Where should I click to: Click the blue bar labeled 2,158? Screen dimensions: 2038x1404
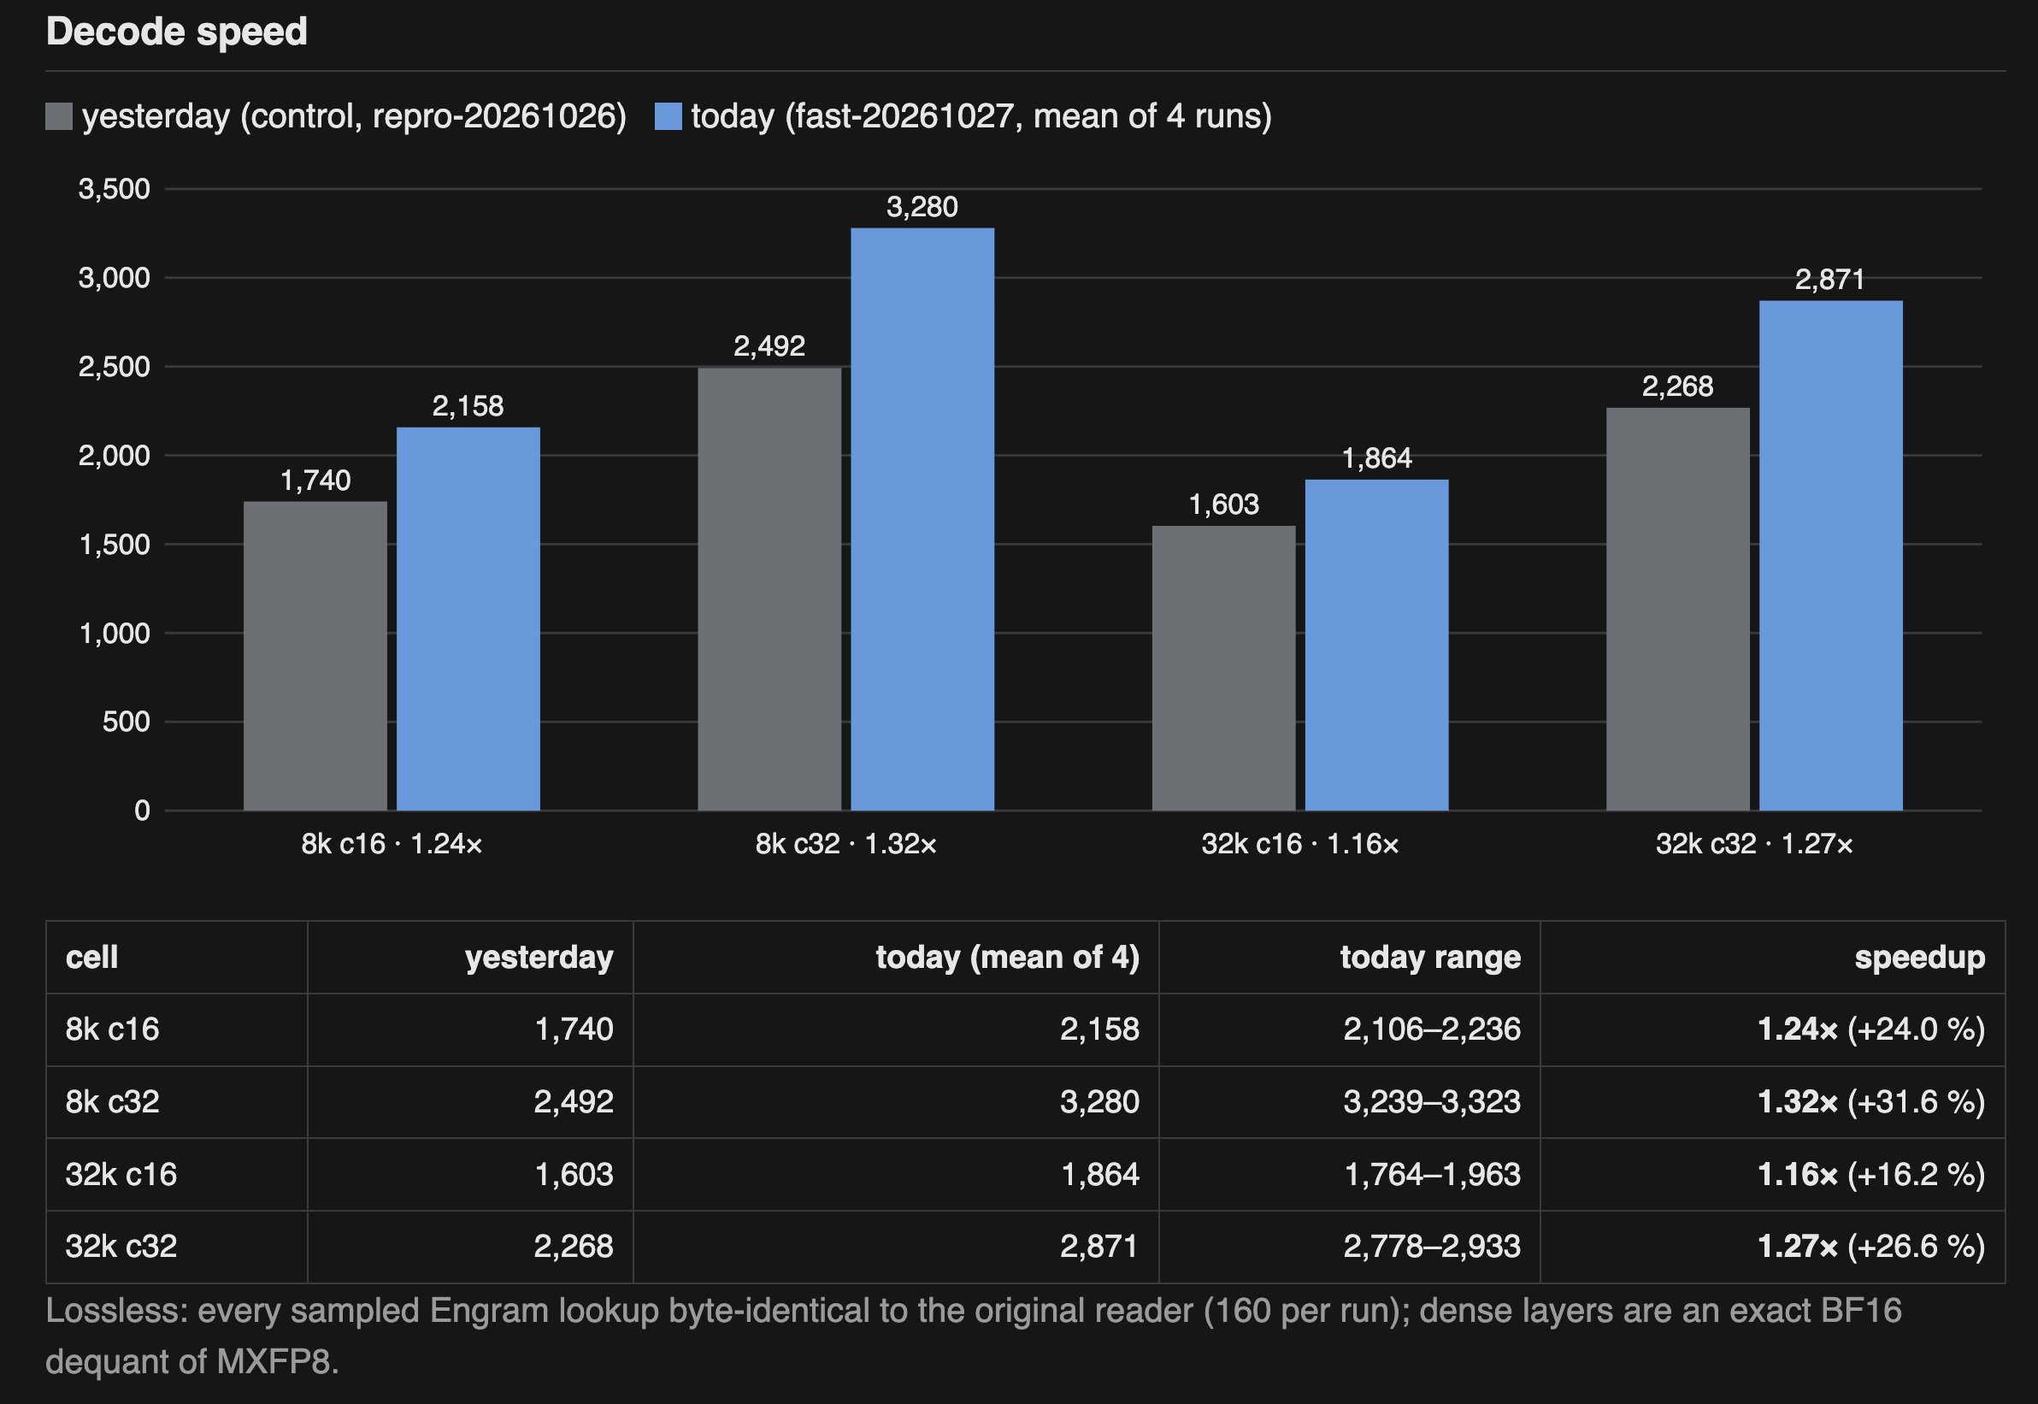[x=468, y=618]
